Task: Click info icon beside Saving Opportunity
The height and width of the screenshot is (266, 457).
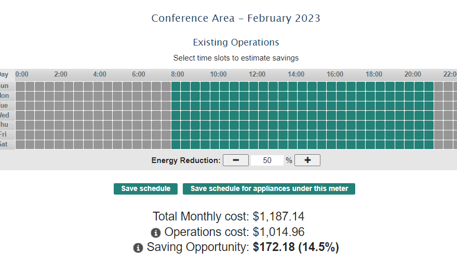Action: coord(138,248)
